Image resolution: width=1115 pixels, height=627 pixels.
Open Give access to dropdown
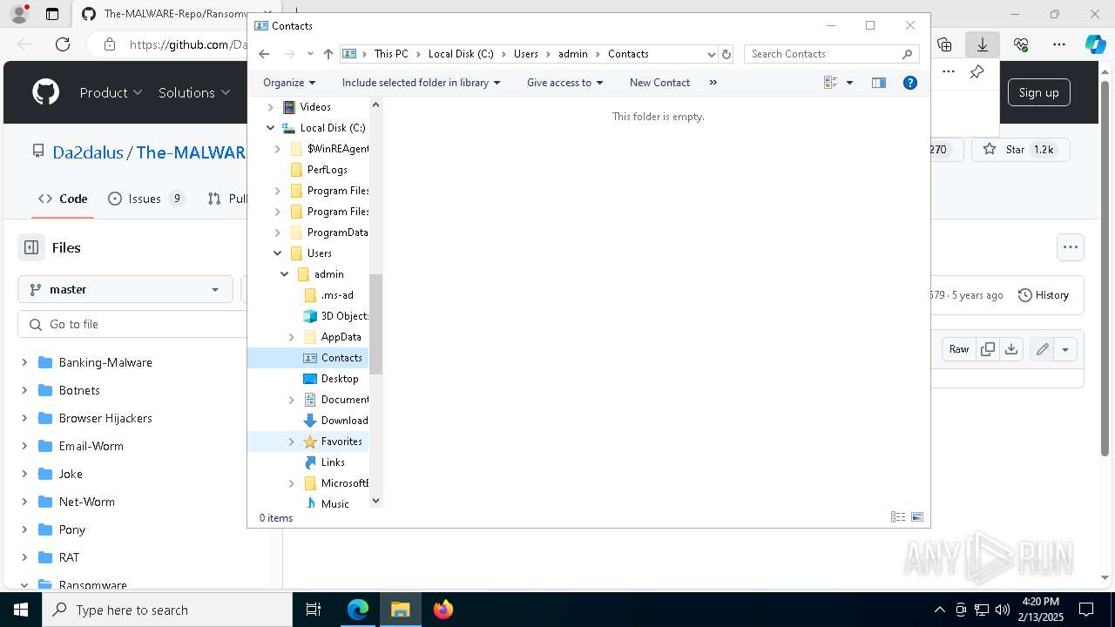coord(564,83)
